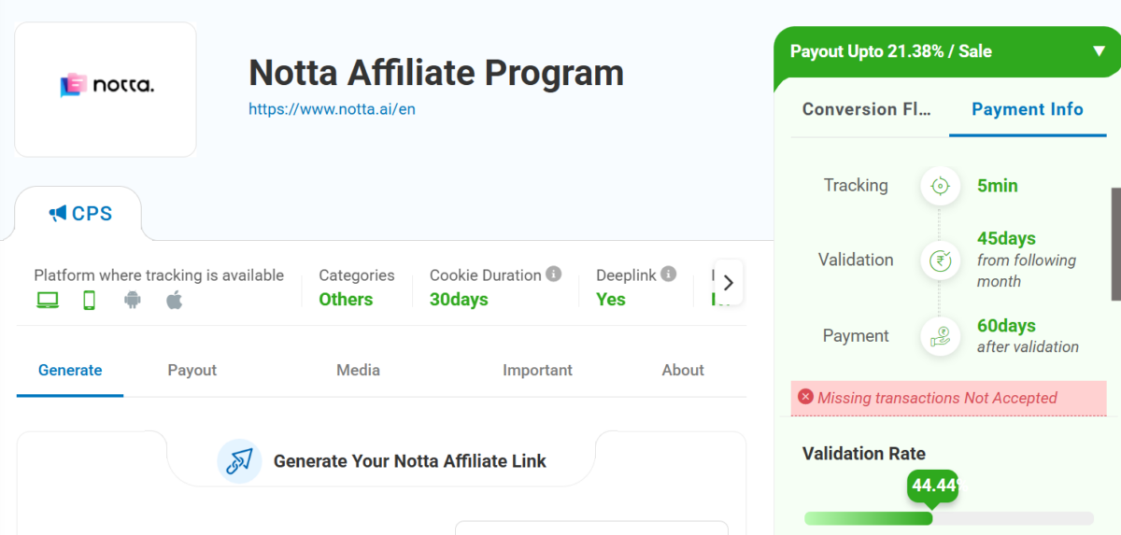Switch to the Media tab
This screenshot has width=1121, height=535.
(x=358, y=371)
